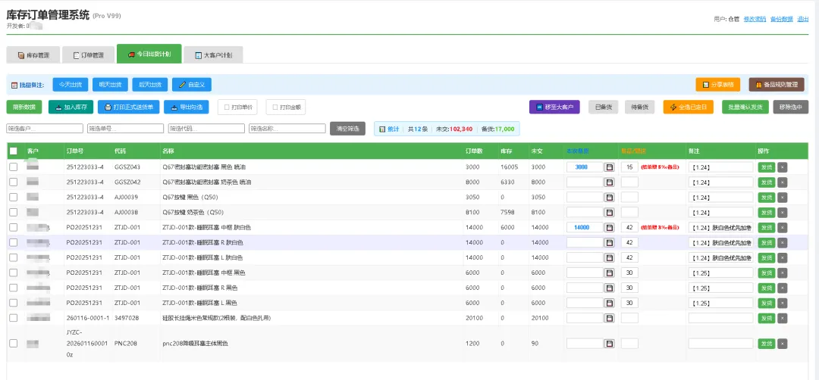
Task: Check the AJ00039 row checkbox
Action: coord(14,198)
